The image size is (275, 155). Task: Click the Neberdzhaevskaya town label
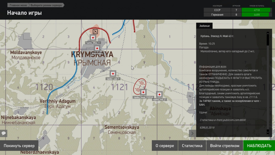[40, 152]
